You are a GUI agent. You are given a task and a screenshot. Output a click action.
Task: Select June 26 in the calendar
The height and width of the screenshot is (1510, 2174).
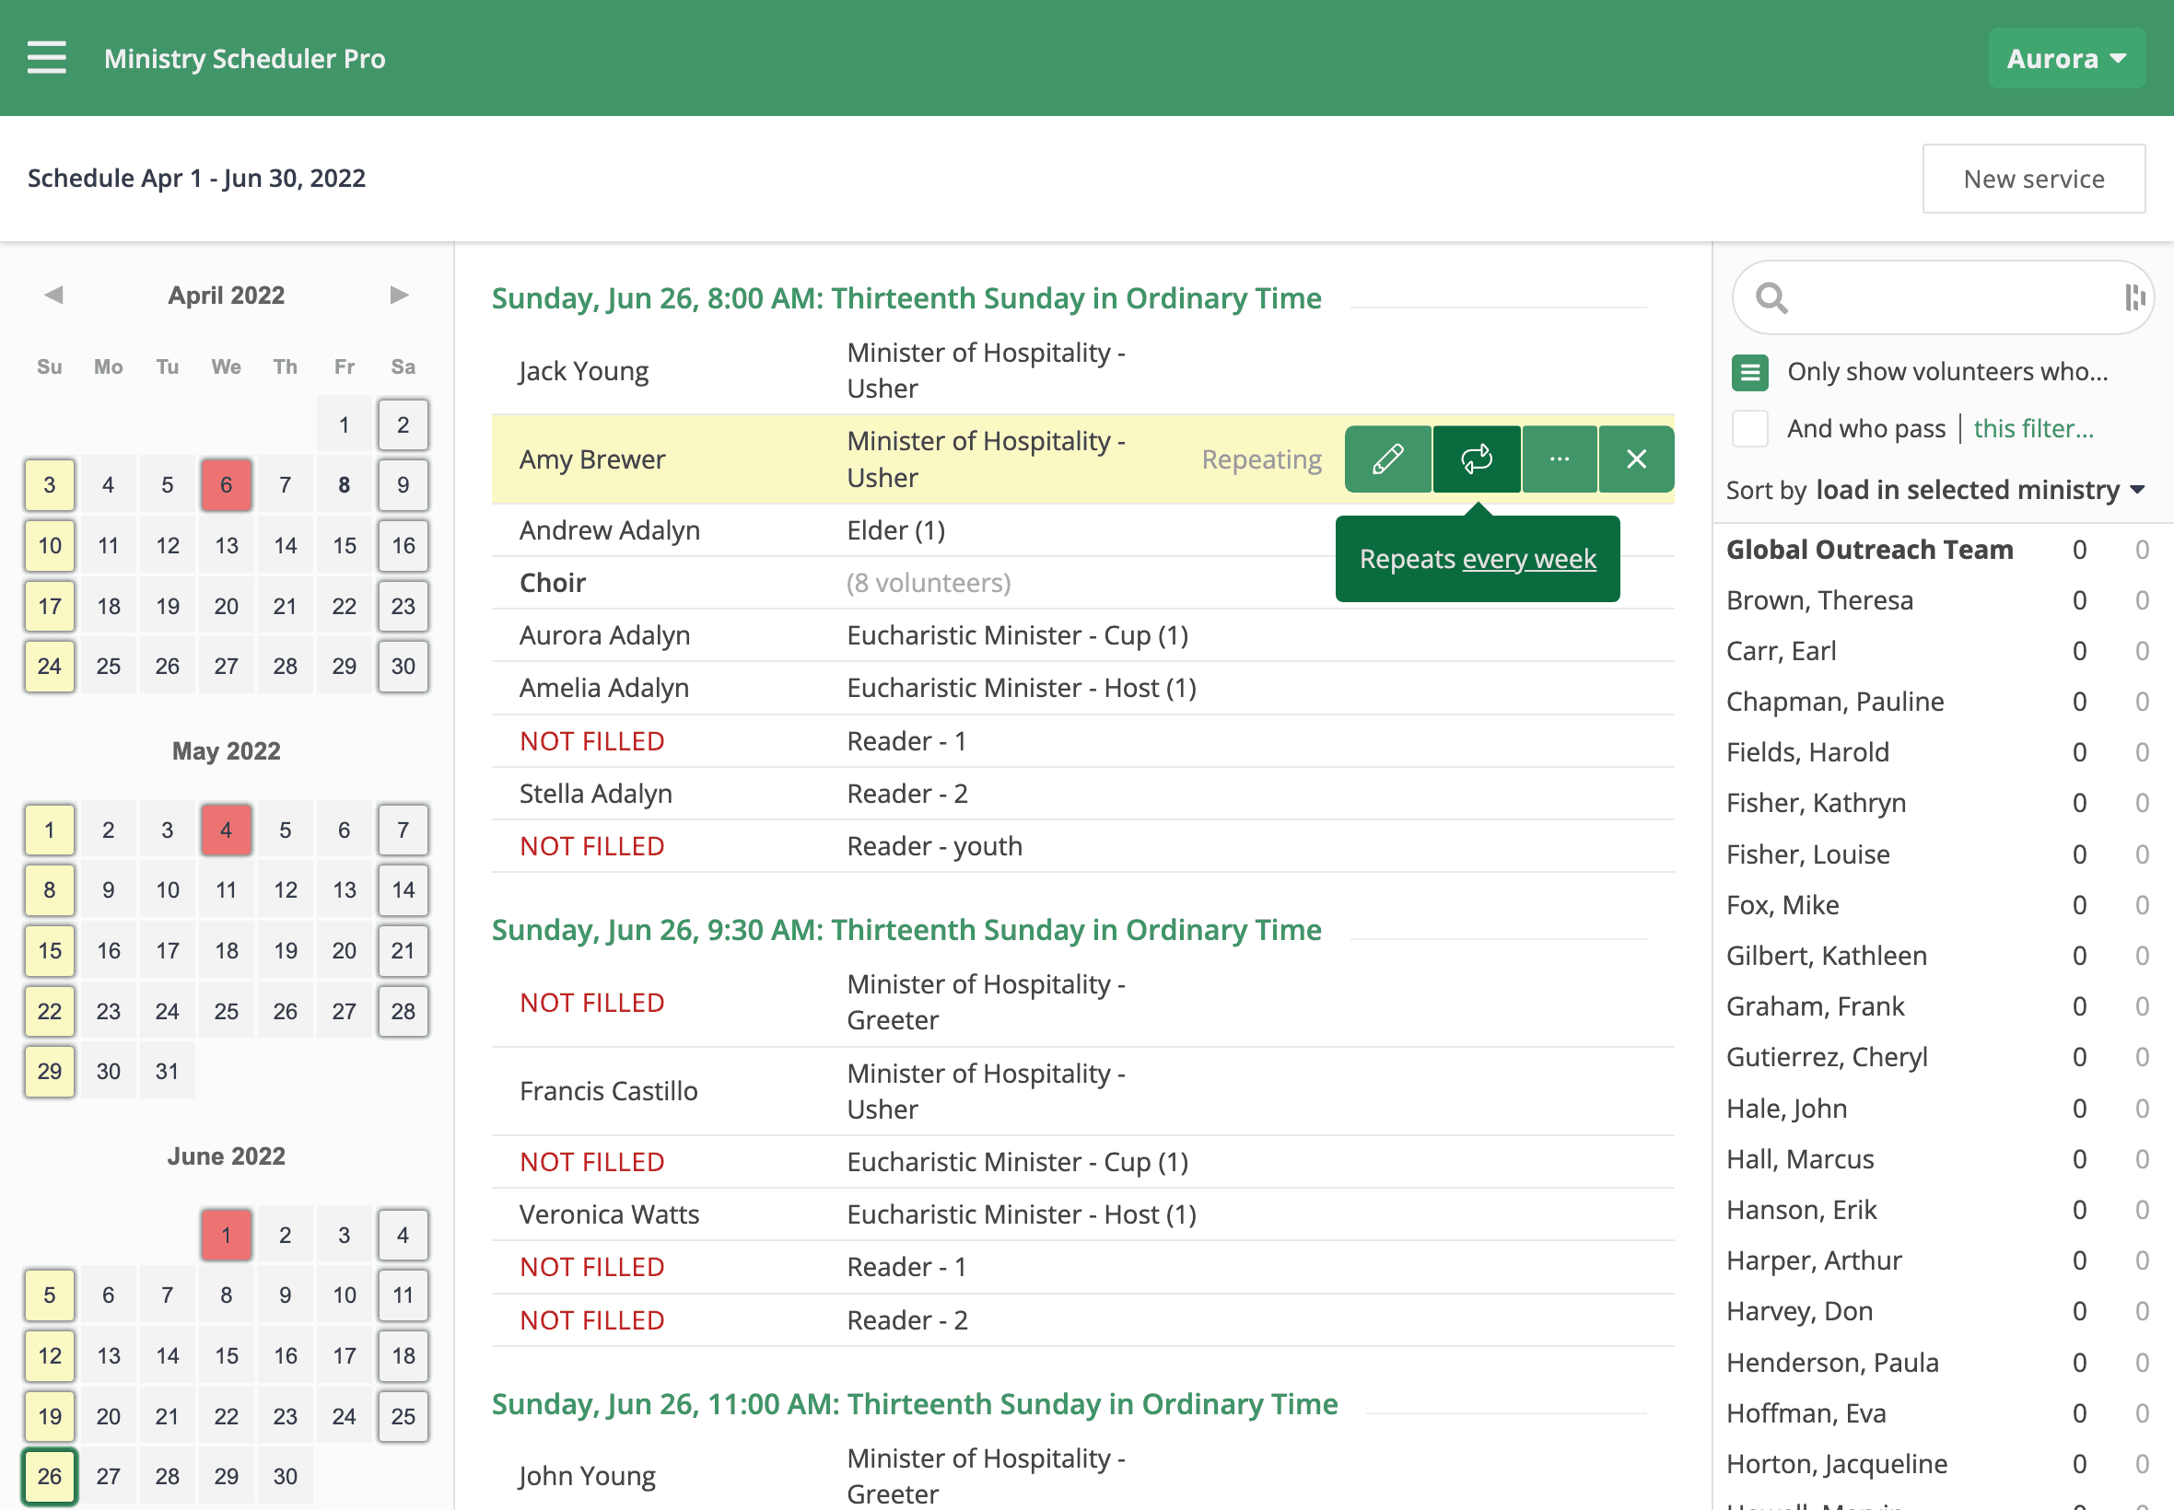click(x=49, y=1476)
